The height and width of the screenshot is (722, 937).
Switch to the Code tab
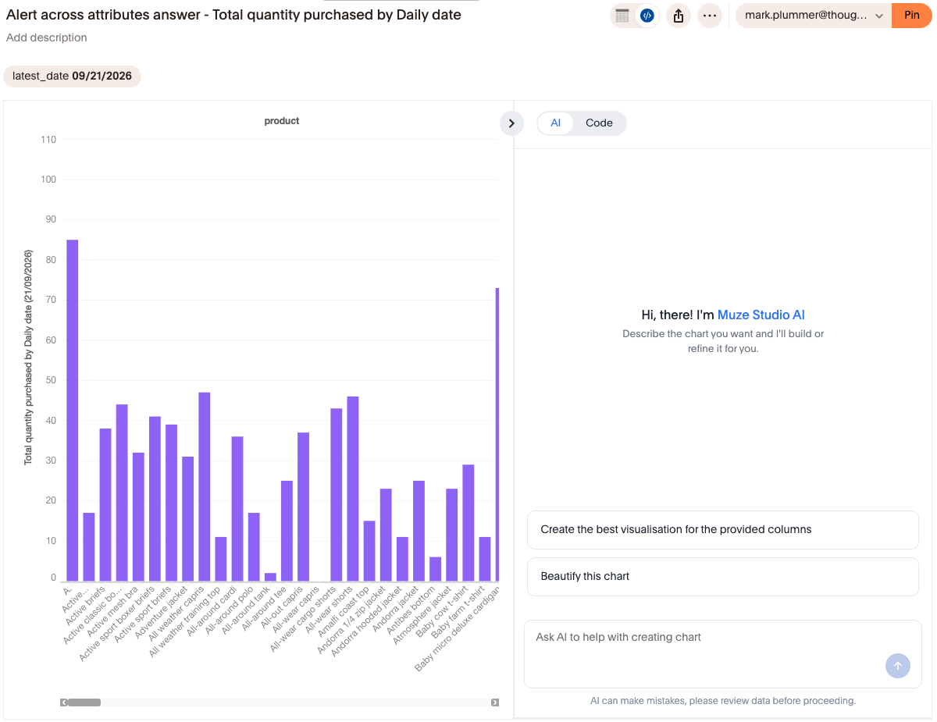599,123
